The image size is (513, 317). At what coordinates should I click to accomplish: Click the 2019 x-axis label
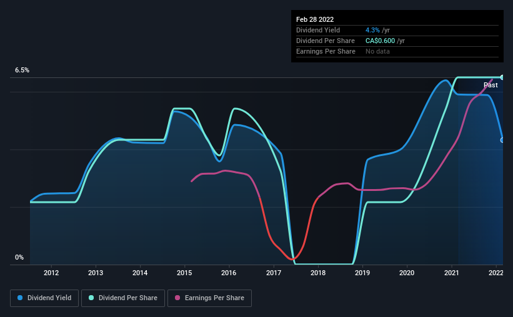point(362,273)
